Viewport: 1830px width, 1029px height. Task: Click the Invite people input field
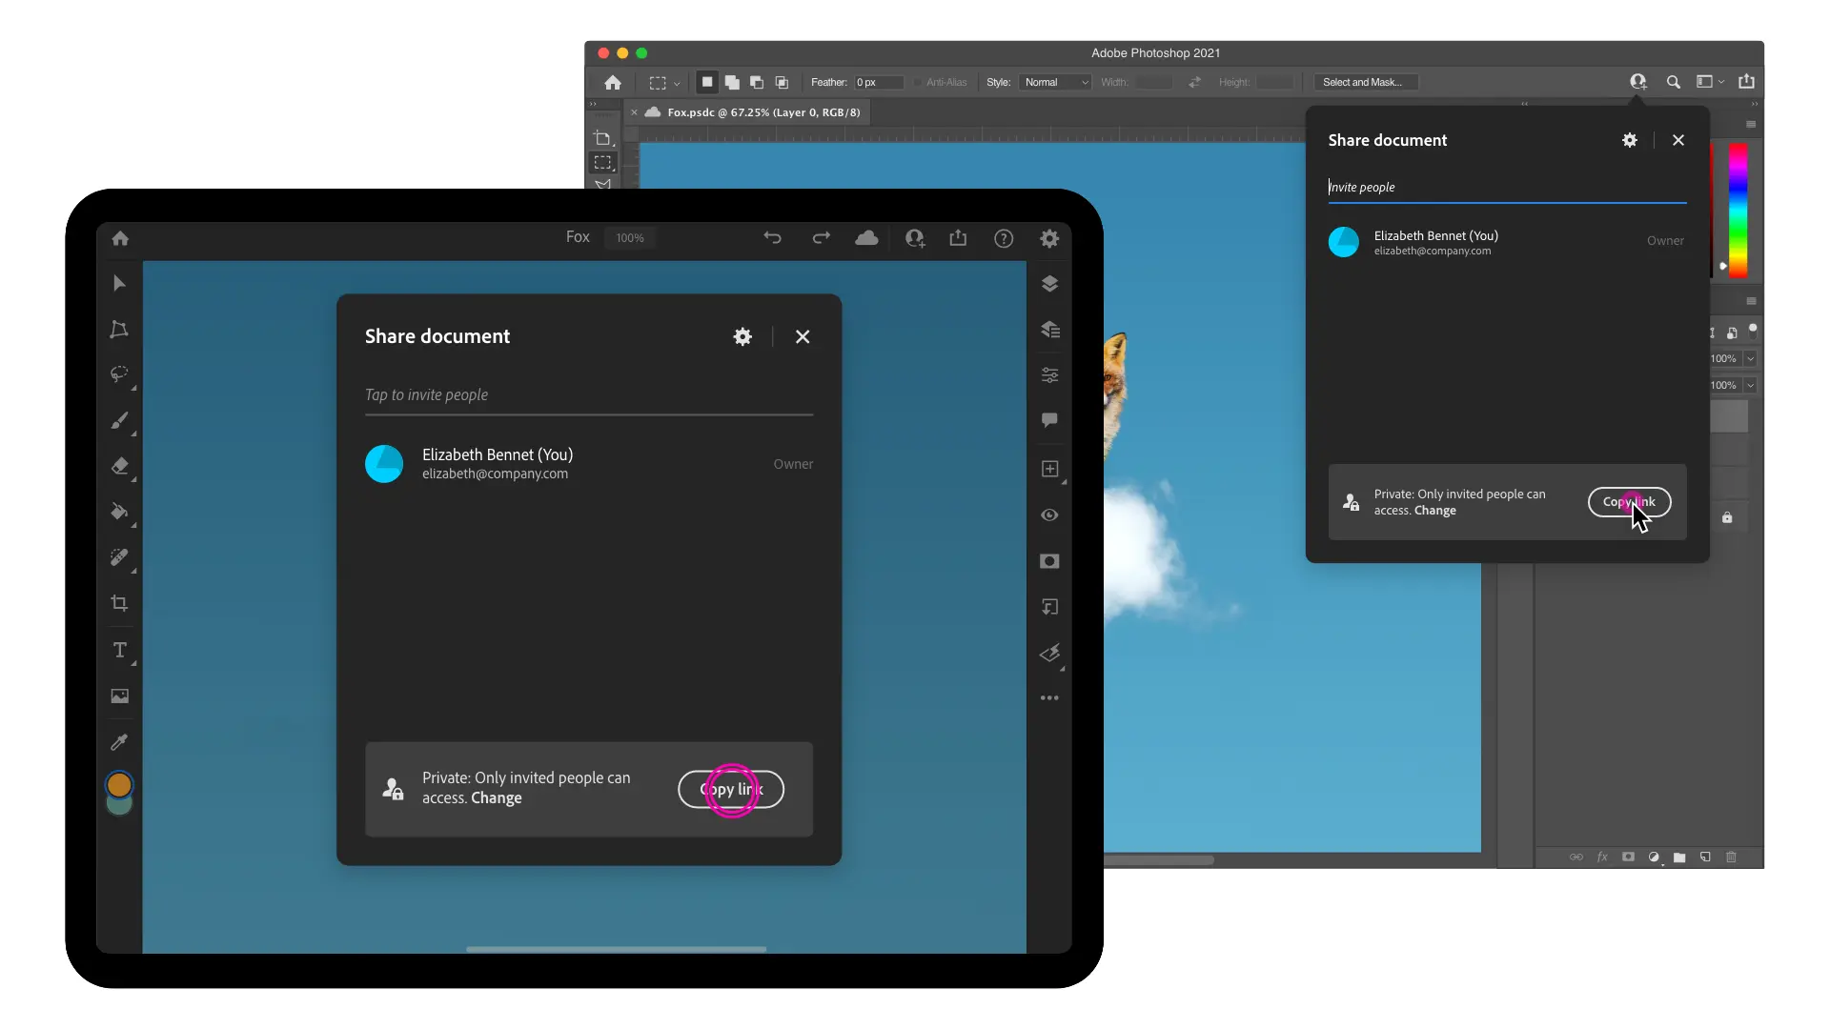point(1504,186)
